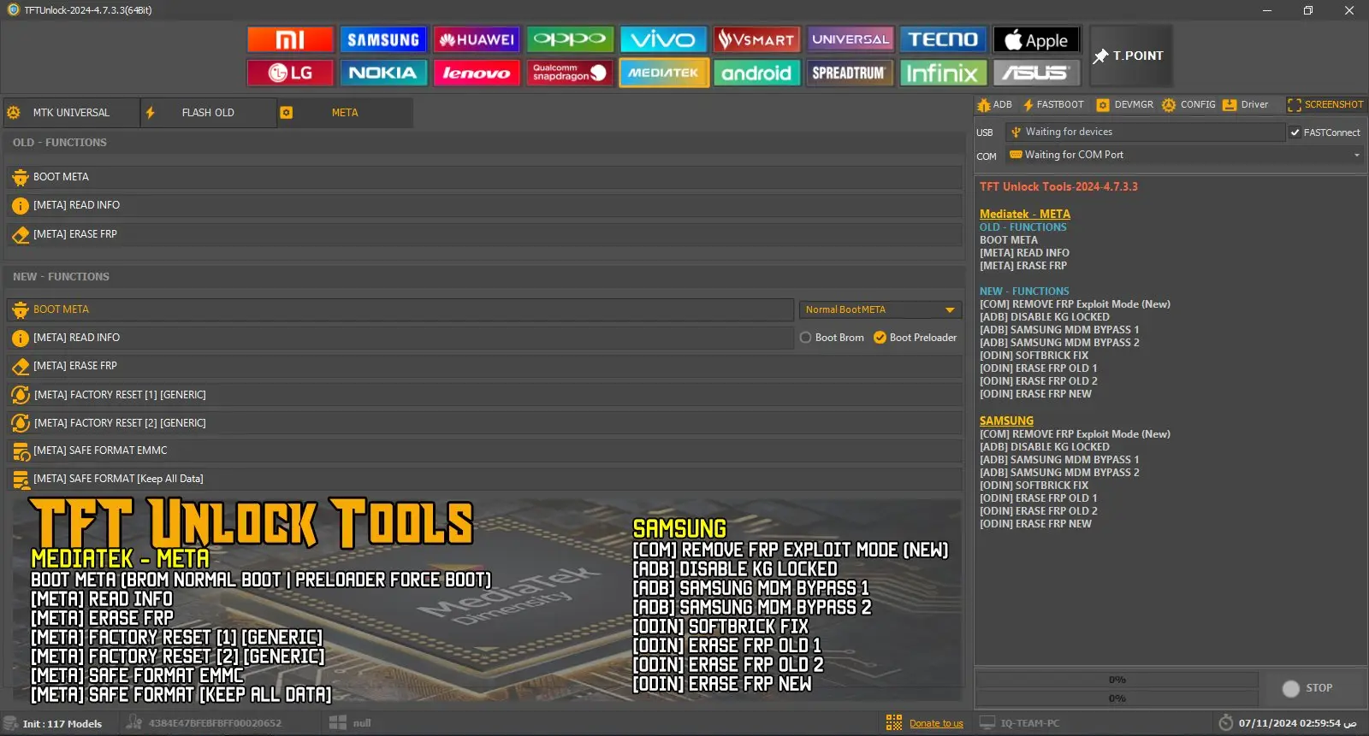Viewport: 1369px width, 736px height.
Task: Run BOOT META under Old Functions
Action: tap(484, 177)
